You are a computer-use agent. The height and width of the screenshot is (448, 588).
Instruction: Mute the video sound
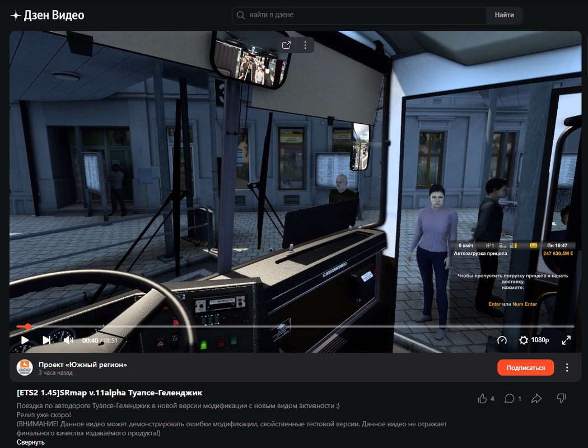69,340
